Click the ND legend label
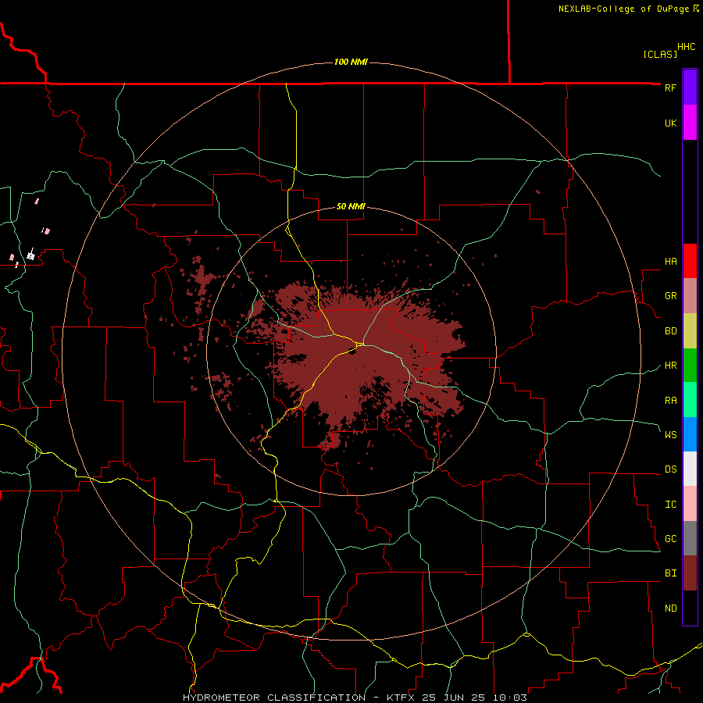The width and height of the screenshot is (703, 703). [670, 608]
